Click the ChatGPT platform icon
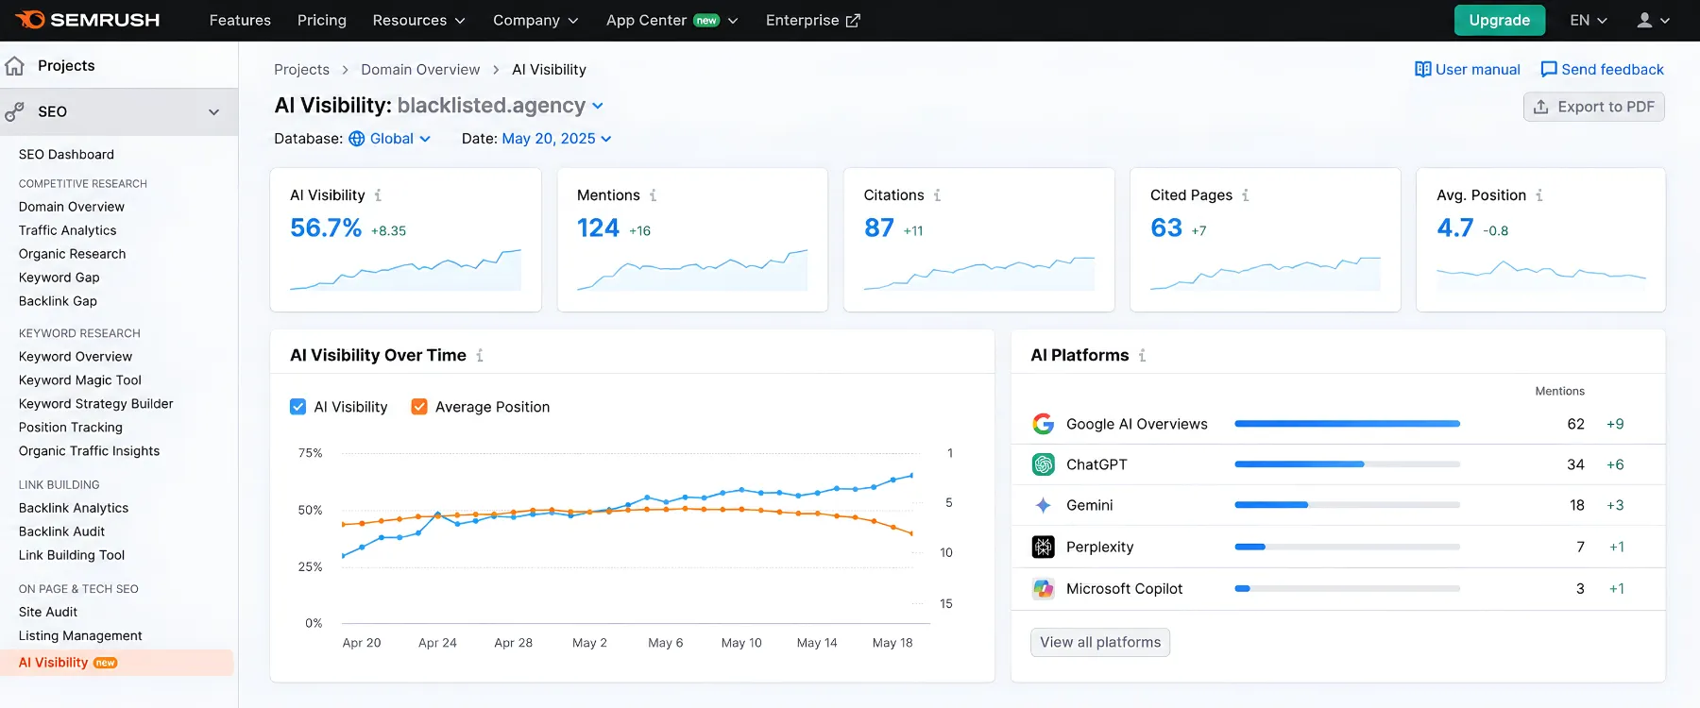1700x708 pixels. tap(1043, 464)
